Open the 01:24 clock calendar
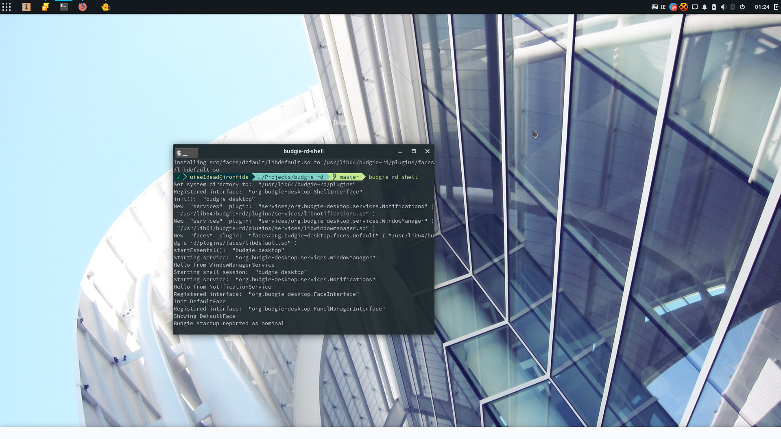This screenshot has width=781, height=439. [762, 7]
